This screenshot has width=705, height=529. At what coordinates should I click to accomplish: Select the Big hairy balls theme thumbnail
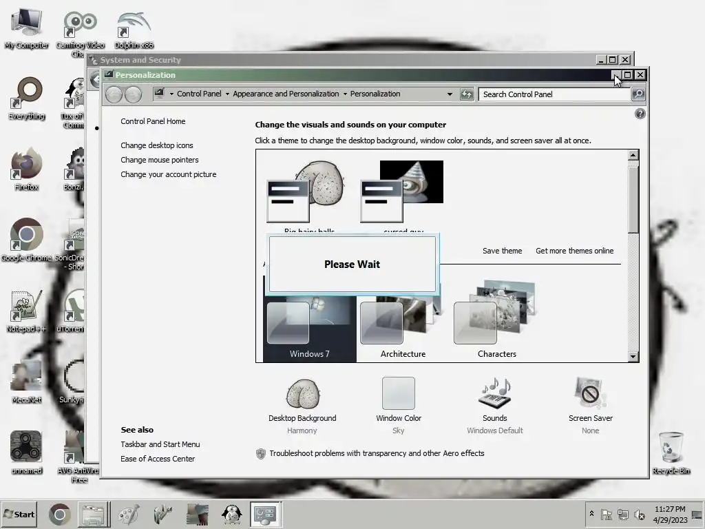[x=306, y=191]
